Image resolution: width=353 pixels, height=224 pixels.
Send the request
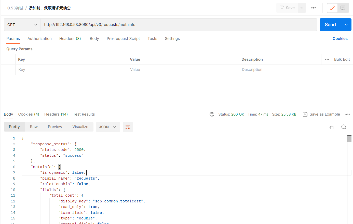point(330,25)
